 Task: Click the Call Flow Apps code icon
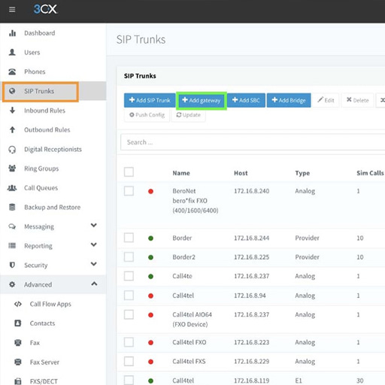click(x=18, y=304)
